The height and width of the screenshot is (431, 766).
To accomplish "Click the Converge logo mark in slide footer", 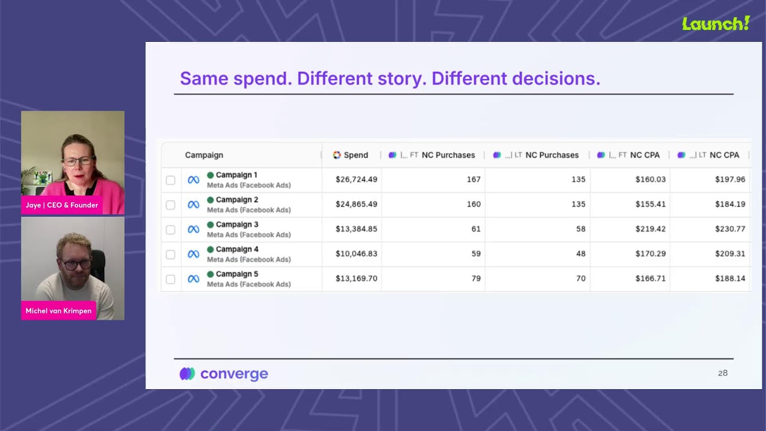I will coord(187,374).
